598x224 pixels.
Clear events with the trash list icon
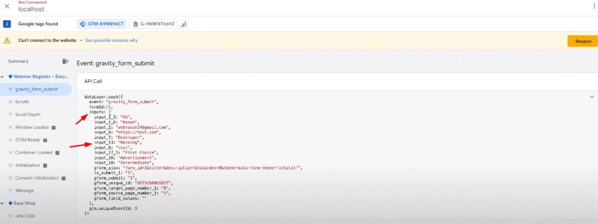click(65, 61)
